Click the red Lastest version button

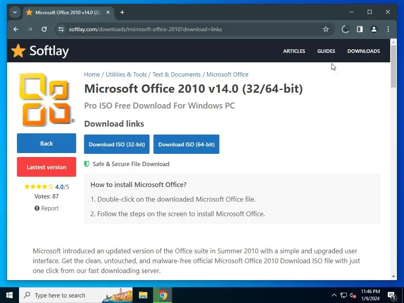pos(47,167)
